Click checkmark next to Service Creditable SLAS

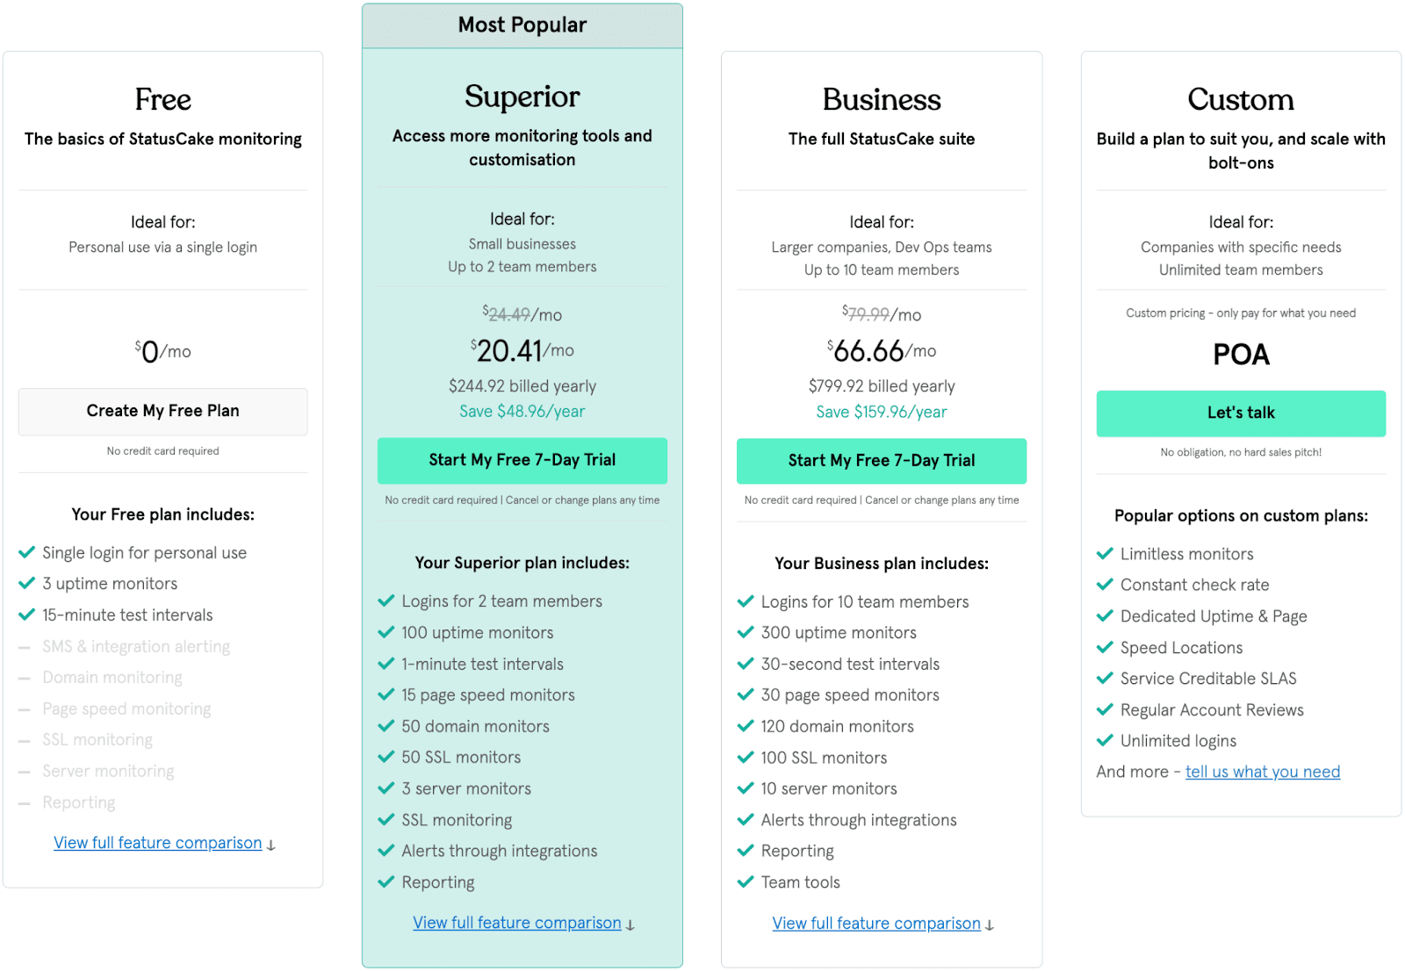coord(1105,679)
